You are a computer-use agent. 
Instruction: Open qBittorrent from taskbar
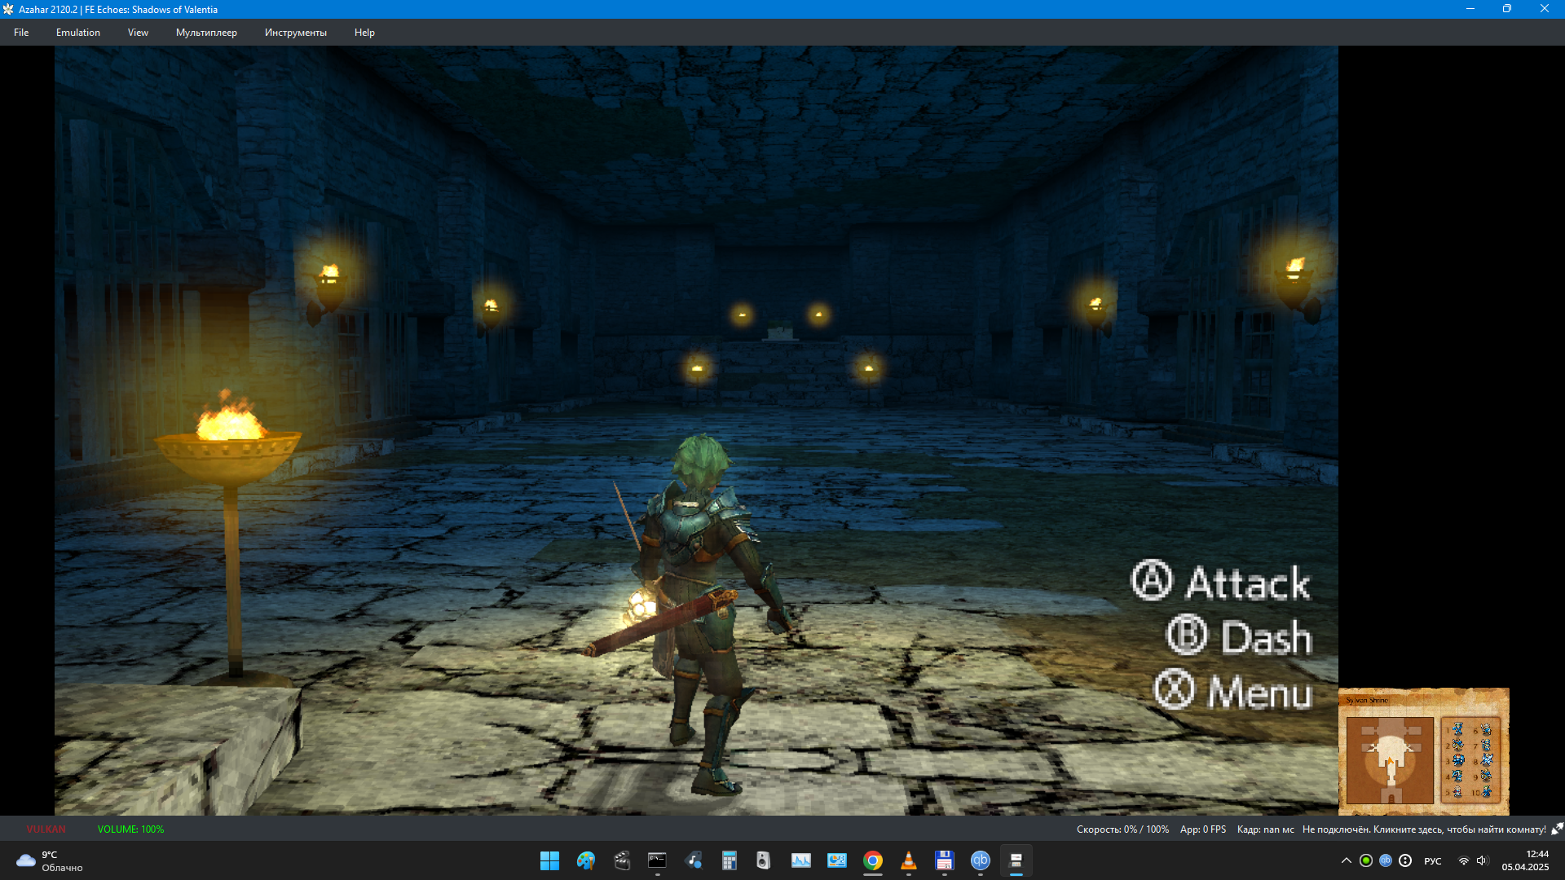[980, 860]
